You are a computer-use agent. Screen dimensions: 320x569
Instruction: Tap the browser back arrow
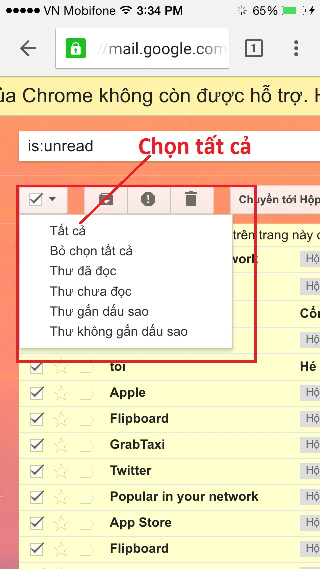(x=28, y=49)
